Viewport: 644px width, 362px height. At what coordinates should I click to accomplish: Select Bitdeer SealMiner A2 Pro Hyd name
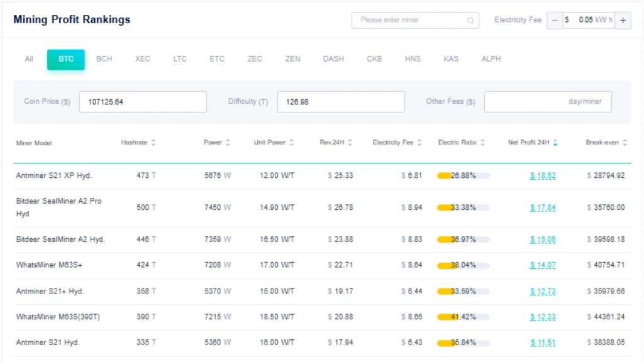point(58,207)
